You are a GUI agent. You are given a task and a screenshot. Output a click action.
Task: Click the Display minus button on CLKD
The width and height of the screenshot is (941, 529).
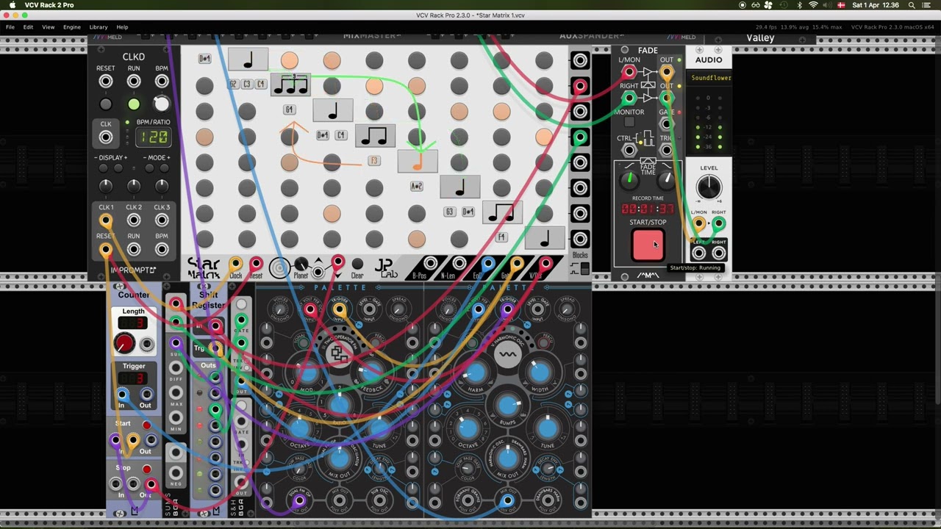(101, 169)
